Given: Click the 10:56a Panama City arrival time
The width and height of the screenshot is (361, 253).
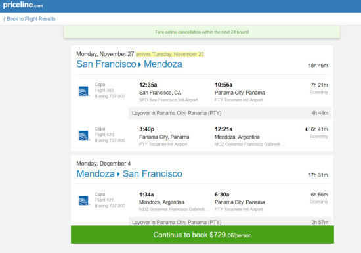Looking at the screenshot, I should (223, 85).
